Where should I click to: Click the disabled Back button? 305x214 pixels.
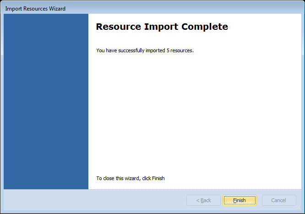(203, 200)
